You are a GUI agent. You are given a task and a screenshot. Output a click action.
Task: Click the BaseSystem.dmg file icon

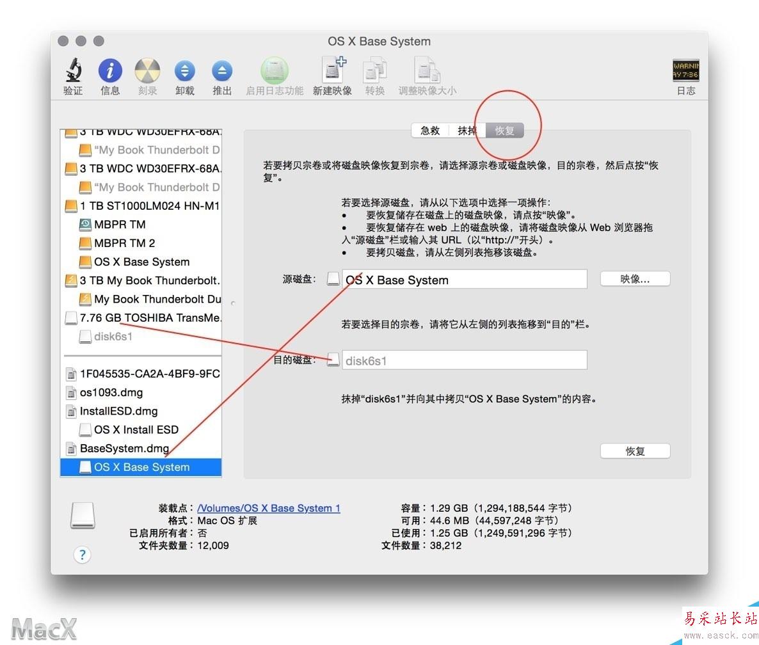[x=71, y=449]
